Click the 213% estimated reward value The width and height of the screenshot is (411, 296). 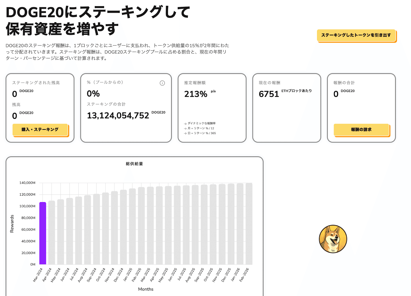pyautogui.click(x=196, y=94)
